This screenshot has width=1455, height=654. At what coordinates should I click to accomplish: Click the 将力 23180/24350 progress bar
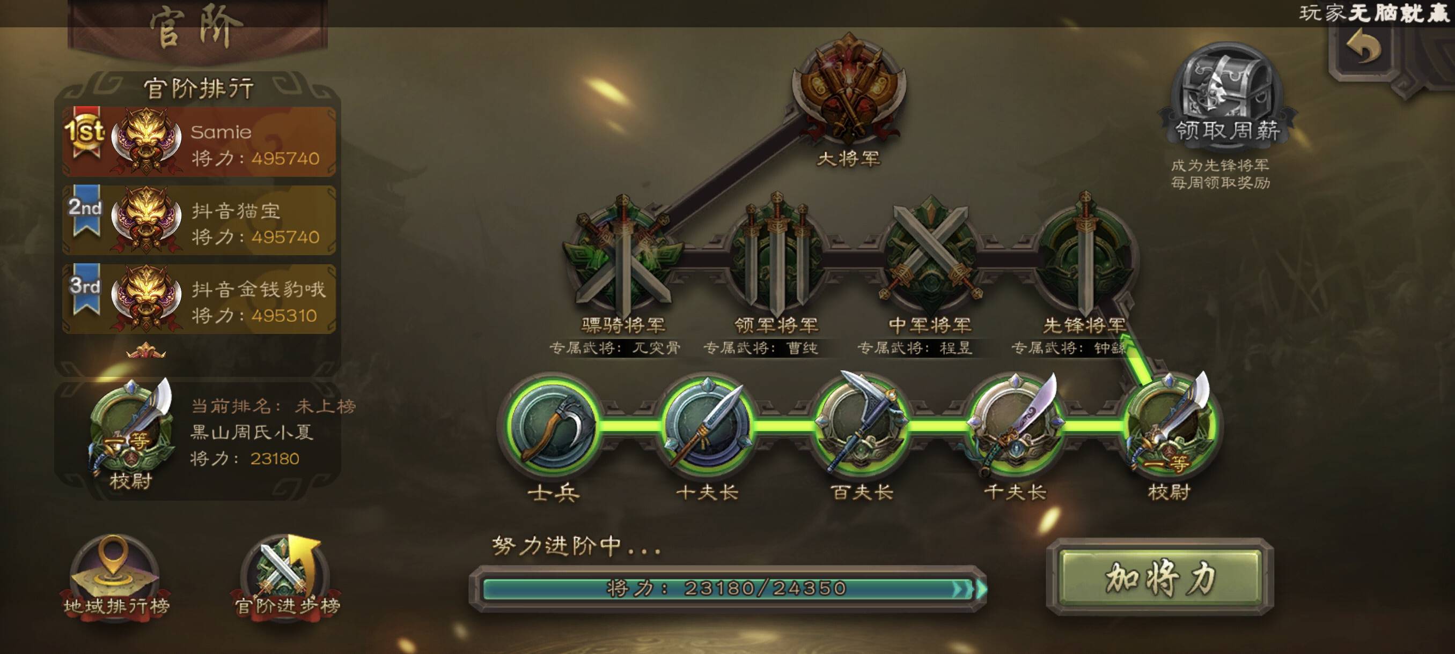727,589
